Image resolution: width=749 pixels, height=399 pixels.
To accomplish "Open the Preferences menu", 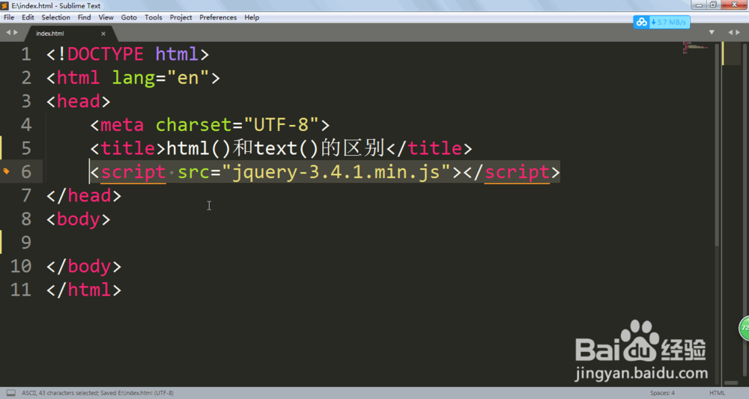I will (218, 17).
